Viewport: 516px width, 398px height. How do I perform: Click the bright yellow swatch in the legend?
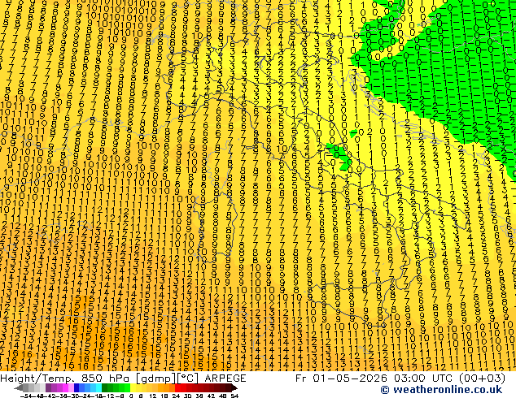[x=133, y=387]
